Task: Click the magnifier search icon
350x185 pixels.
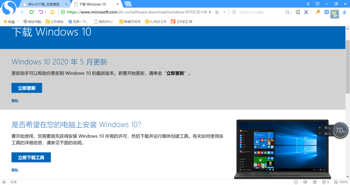Action: coord(288,12)
